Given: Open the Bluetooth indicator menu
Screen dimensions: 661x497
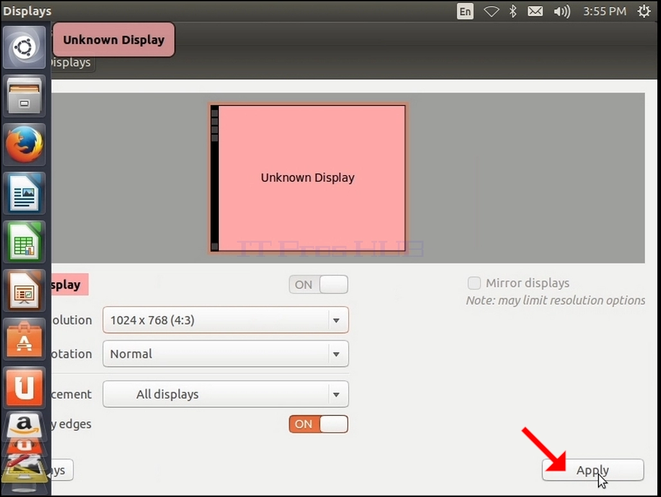Looking at the screenshot, I should [513, 11].
